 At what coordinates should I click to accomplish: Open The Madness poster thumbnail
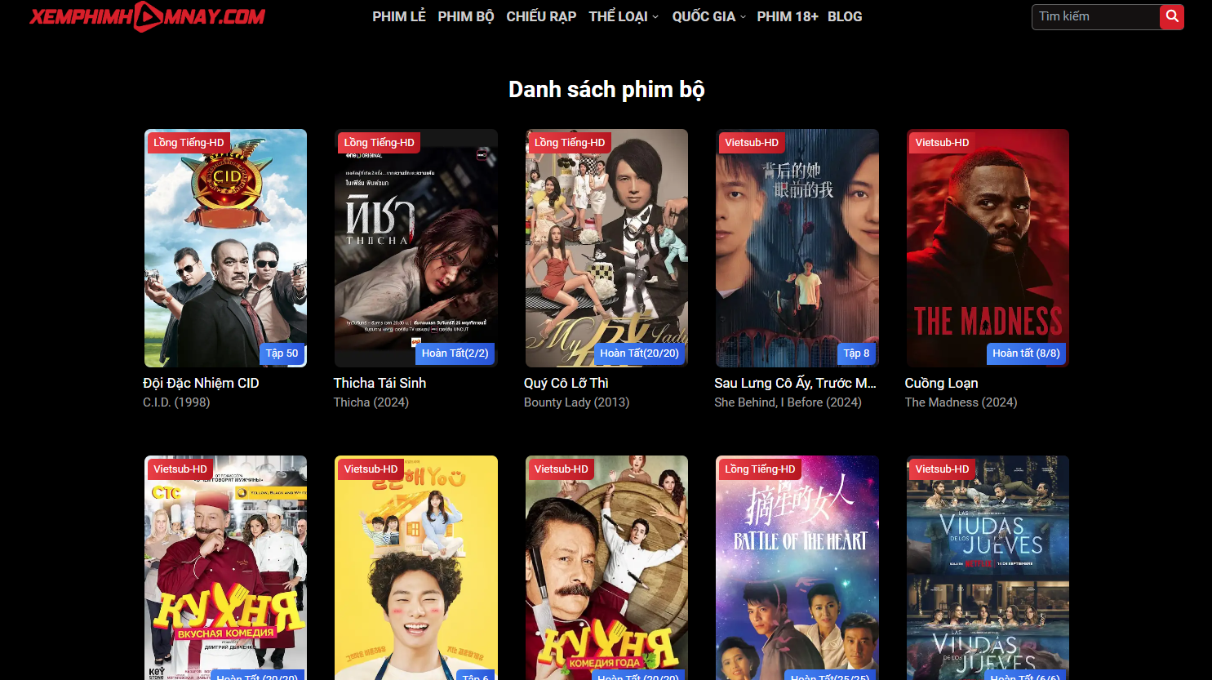[988, 248]
